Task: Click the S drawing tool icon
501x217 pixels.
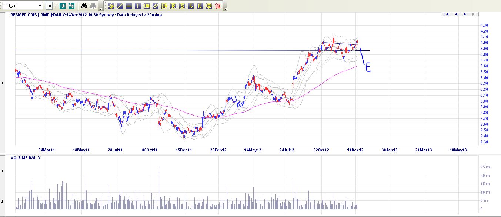Action: coord(182,6)
